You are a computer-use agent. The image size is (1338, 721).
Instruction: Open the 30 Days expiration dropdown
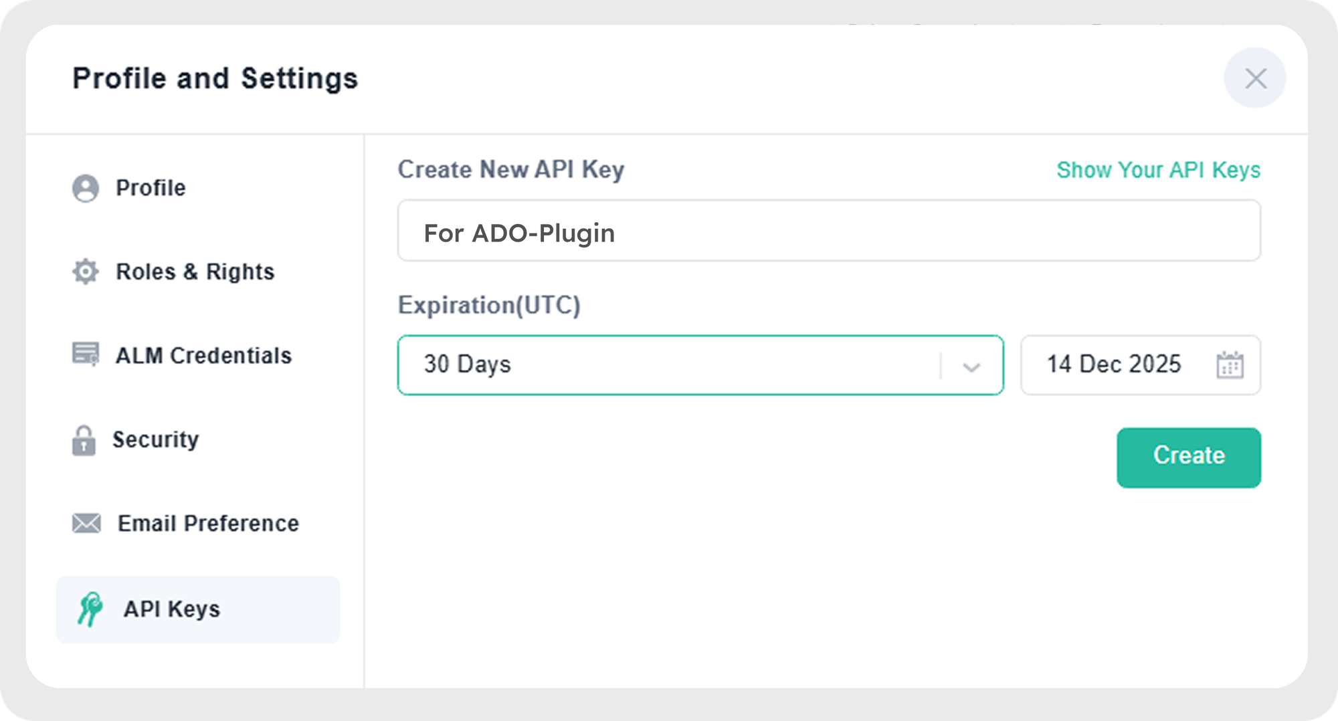coord(669,365)
